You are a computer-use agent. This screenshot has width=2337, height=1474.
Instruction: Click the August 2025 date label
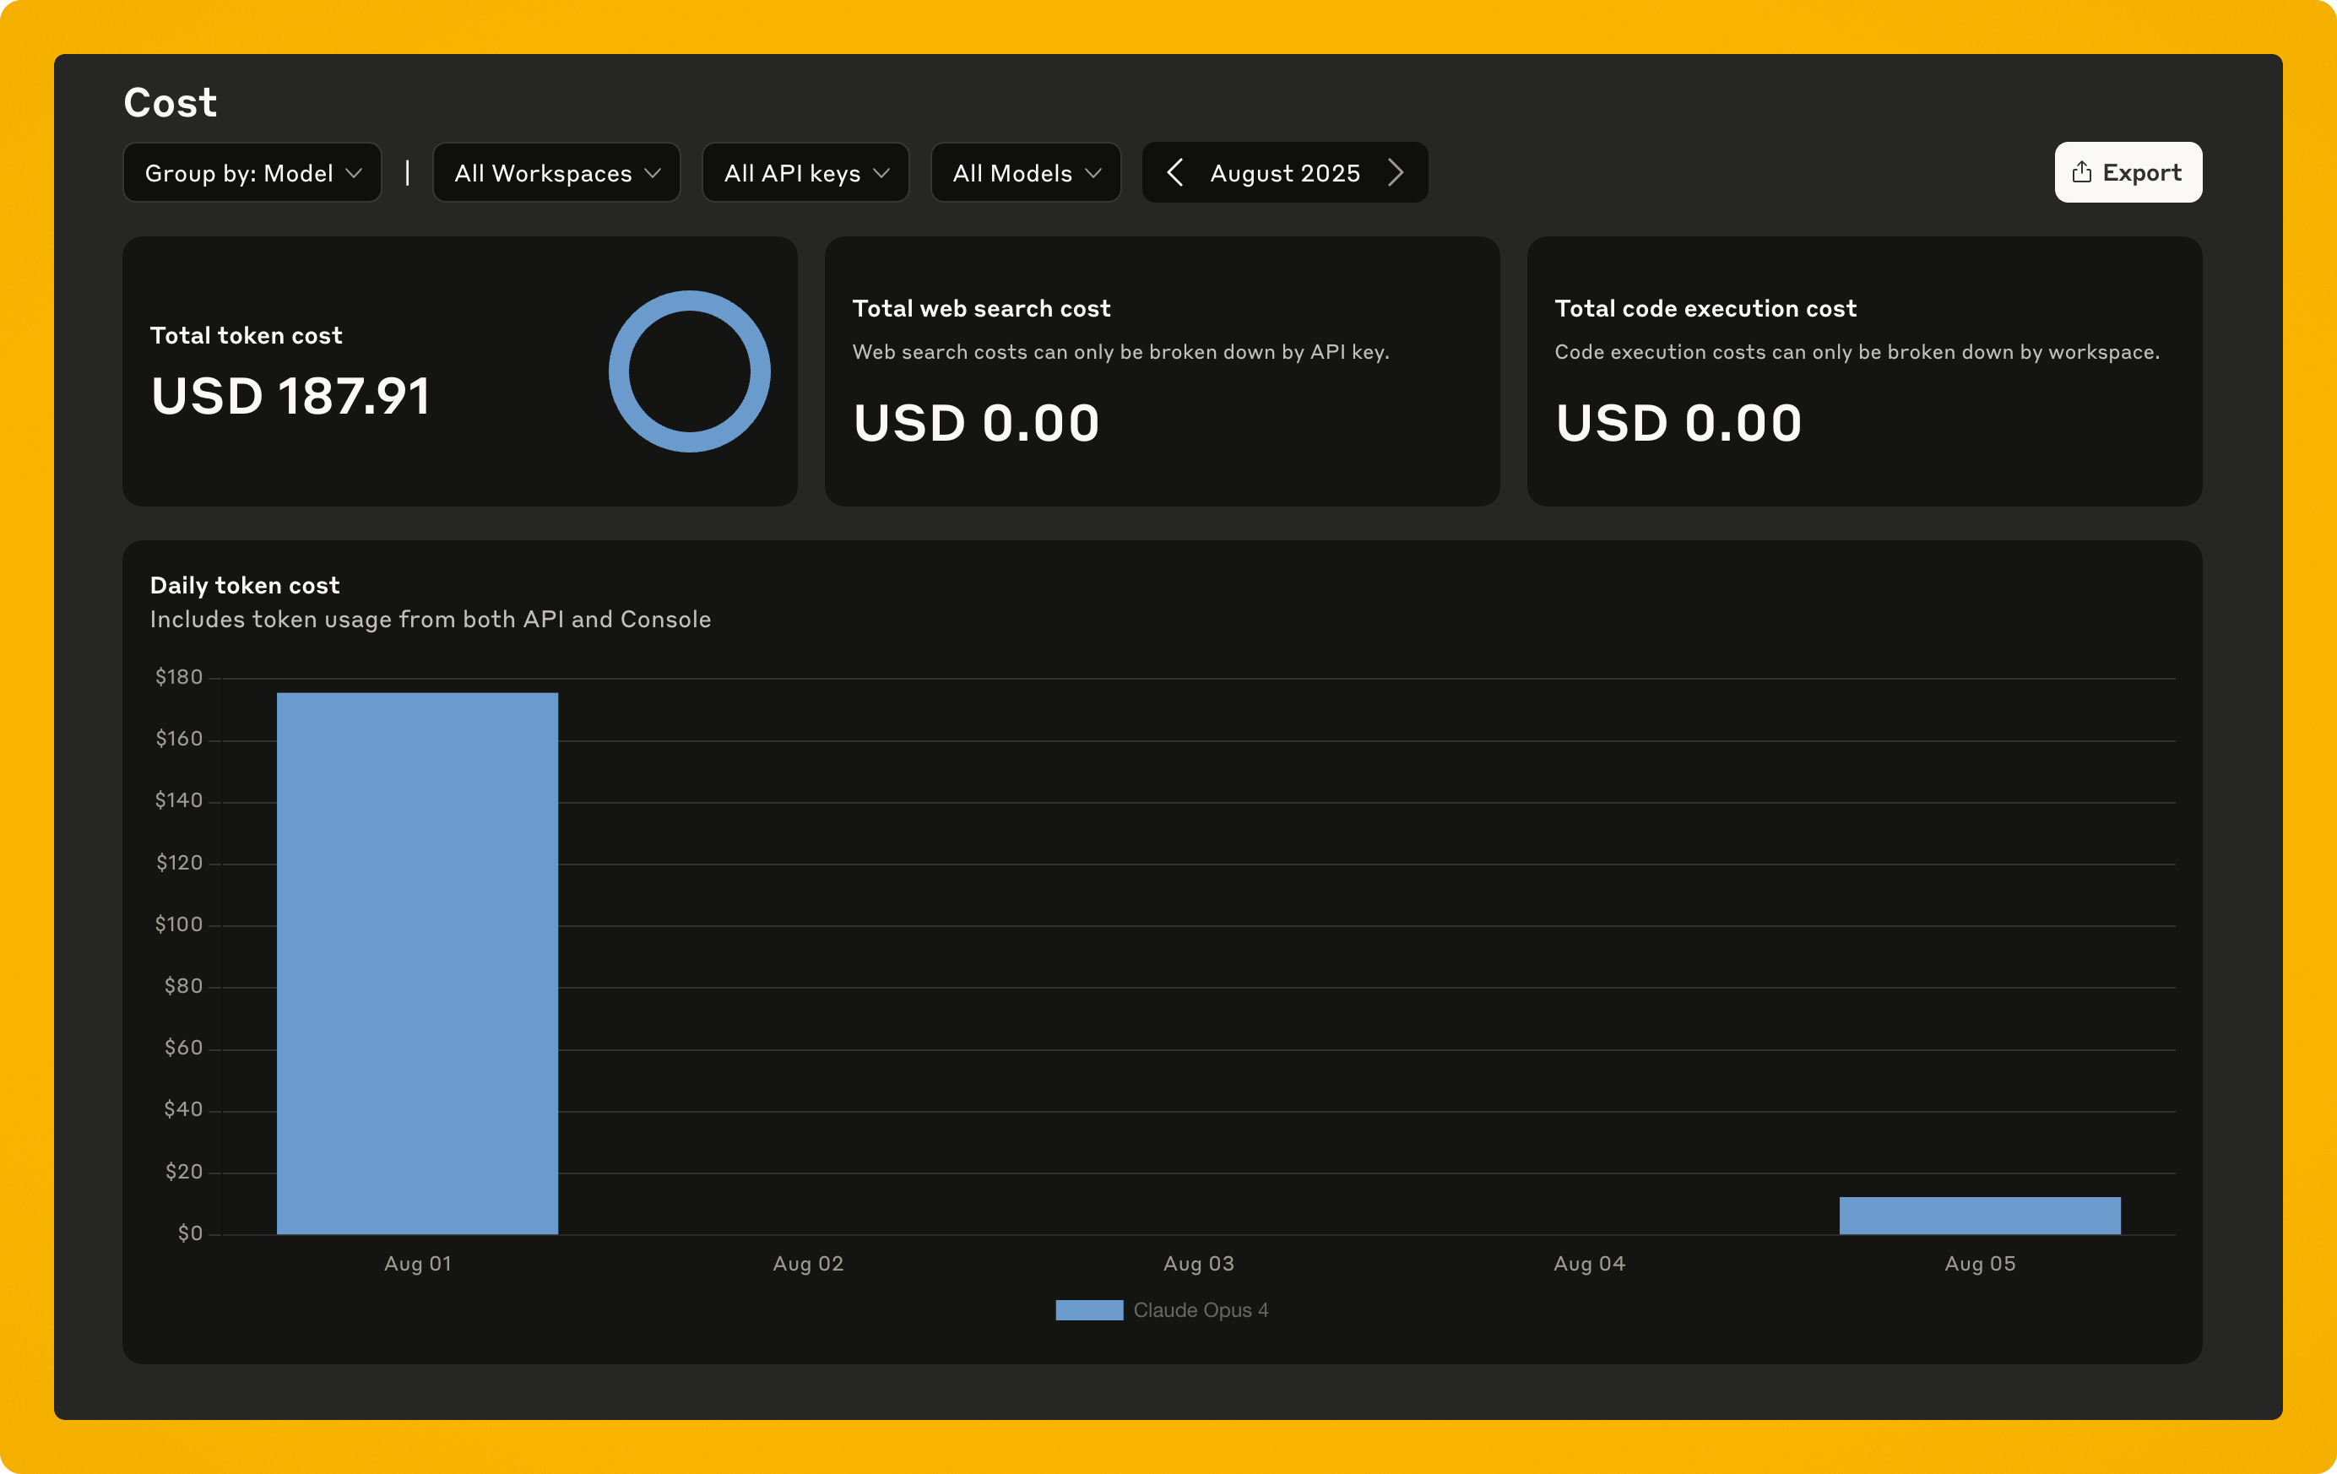(1283, 171)
